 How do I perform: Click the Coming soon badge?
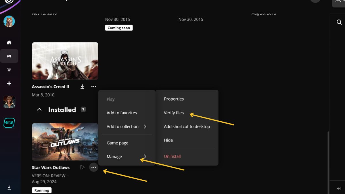pyautogui.click(x=119, y=28)
